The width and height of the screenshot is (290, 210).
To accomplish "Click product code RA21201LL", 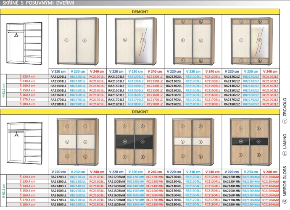I will pos(58,76).
